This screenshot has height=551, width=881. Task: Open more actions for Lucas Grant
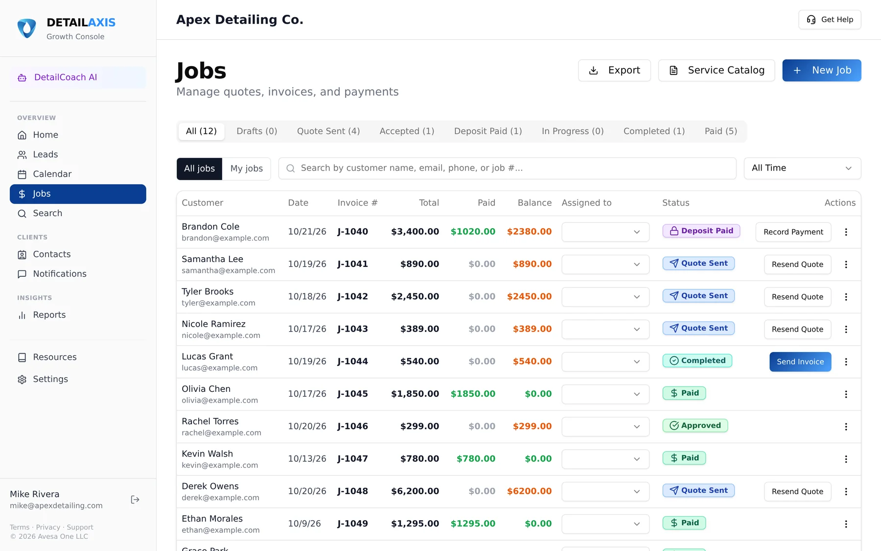click(x=846, y=362)
